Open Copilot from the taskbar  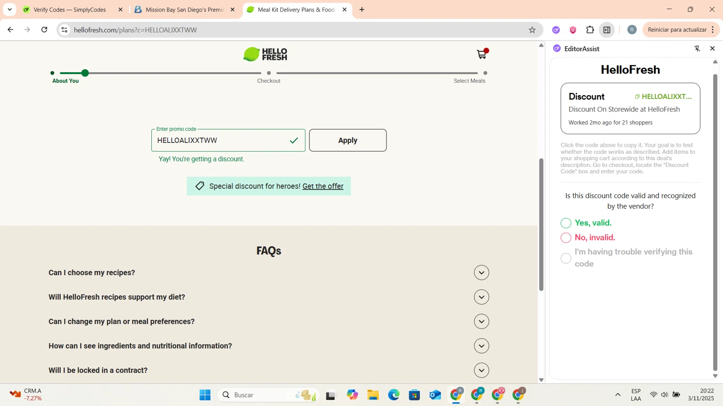coord(352,395)
